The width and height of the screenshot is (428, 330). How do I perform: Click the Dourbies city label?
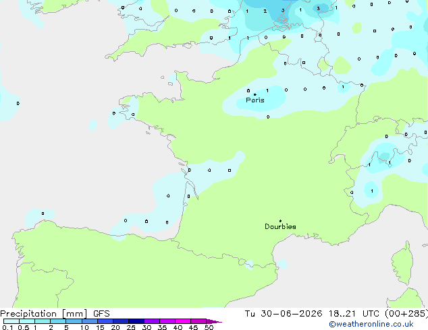(x=280, y=226)
